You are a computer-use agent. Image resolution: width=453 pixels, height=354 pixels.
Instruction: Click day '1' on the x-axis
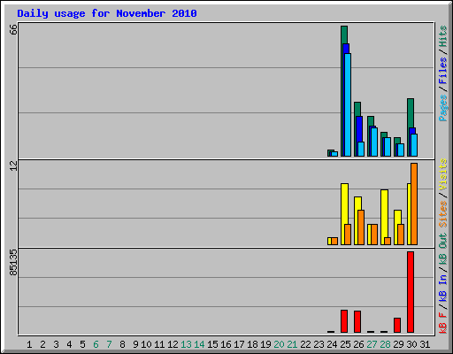point(29,344)
